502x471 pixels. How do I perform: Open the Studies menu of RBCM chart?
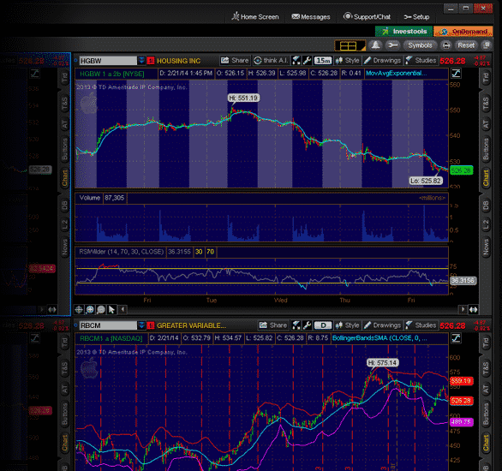(421, 325)
